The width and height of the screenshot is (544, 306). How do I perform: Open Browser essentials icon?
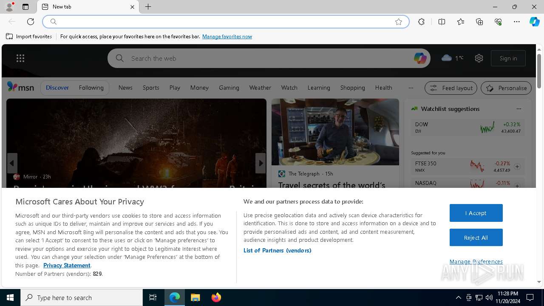pos(498,22)
